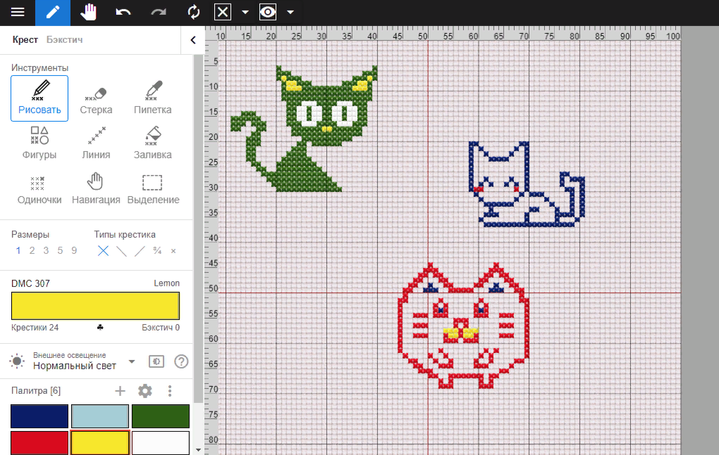Select the navy blue palette swatch
Image resolution: width=719 pixels, height=455 pixels.
click(x=39, y=416)
